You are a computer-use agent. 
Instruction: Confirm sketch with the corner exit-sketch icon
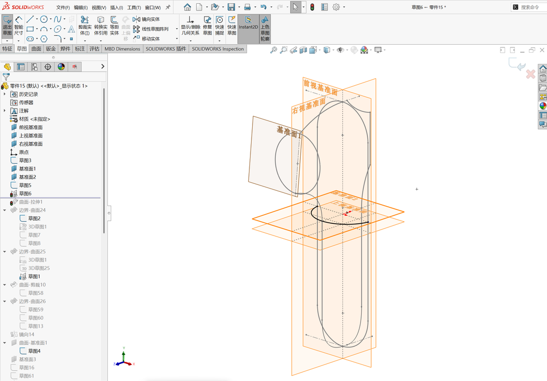point(517,64)
